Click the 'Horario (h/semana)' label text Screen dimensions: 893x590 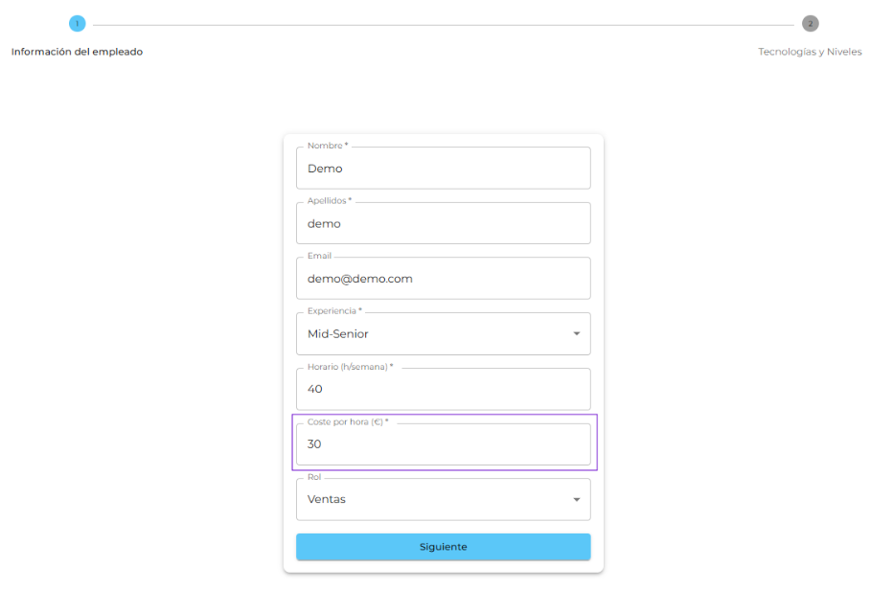coord(350,367)
